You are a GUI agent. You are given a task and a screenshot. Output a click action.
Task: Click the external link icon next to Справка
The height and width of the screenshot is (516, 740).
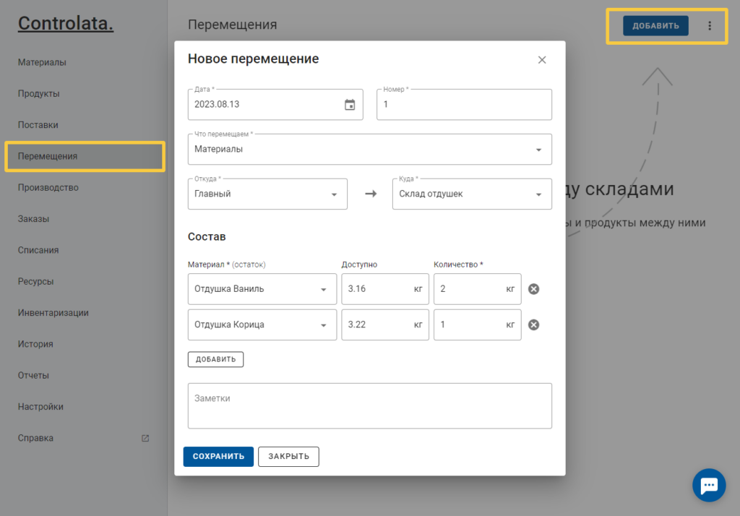click(x=145, y=438)
